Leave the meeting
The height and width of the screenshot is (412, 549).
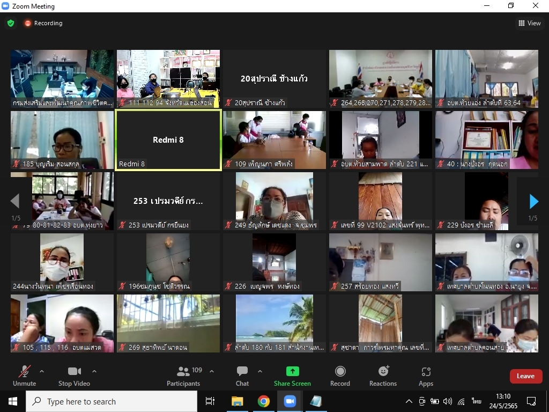pos(525,376)
